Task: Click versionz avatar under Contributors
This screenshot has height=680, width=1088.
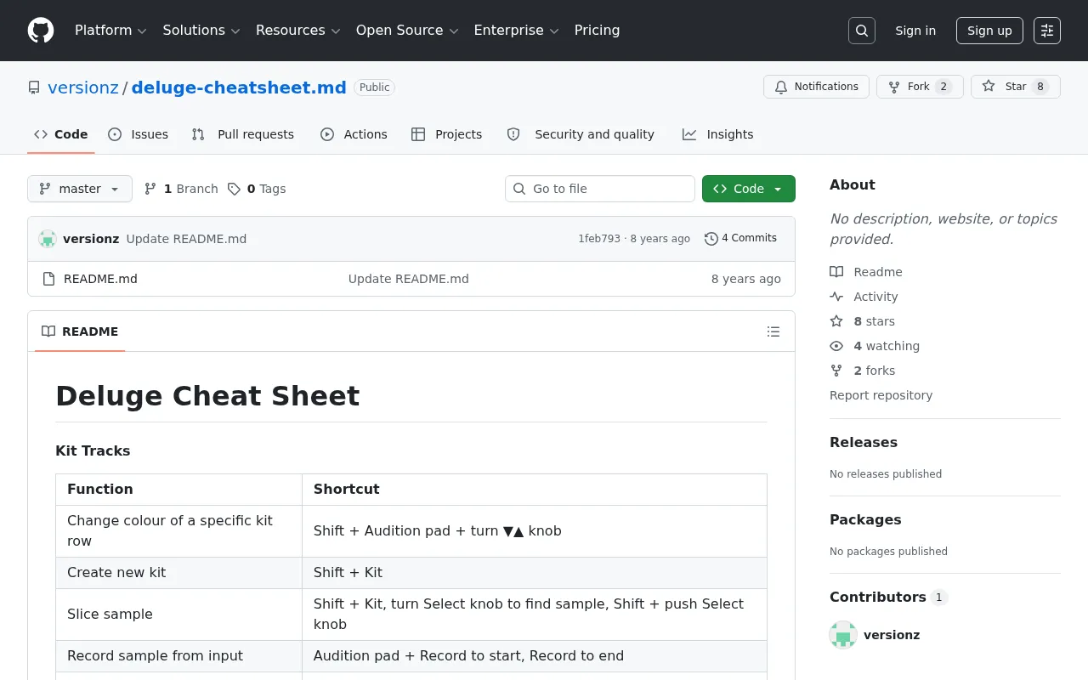Action: point(843,635)
